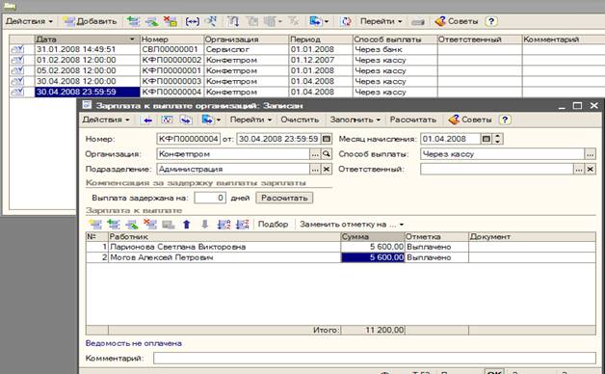Open the Перейти menu in the journal toolbar
The width and height of the screenshot is (605, 374).
click(x=381, y=21)
